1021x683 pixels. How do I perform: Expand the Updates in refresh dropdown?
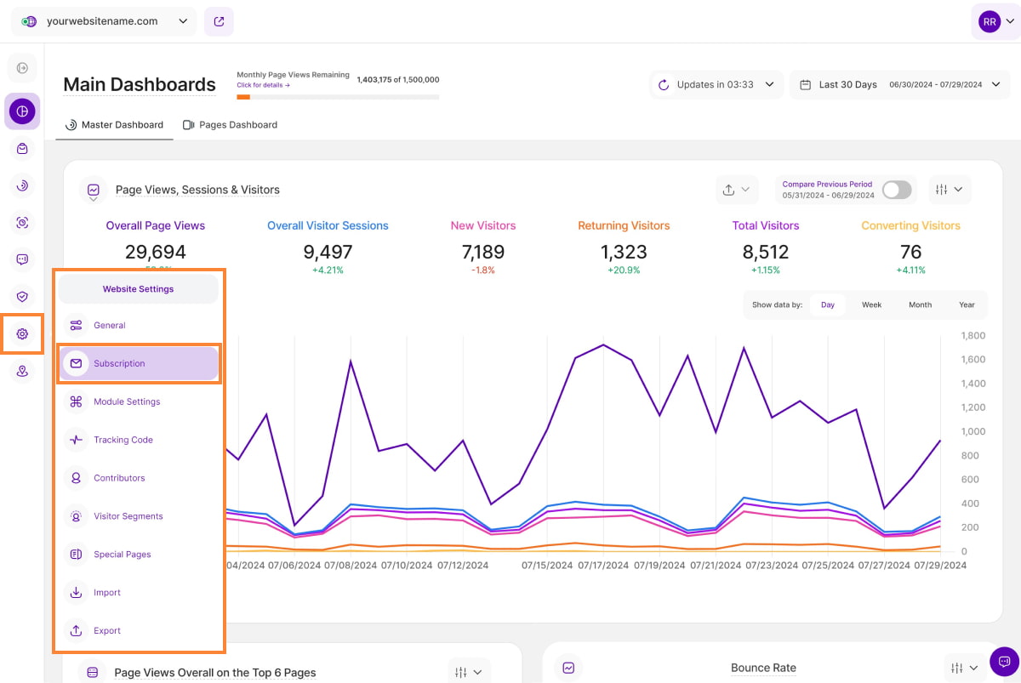716,85
